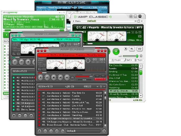Image resolution: width=181 pixels, height=136 pixels.
Task: Pause playback in the teal AIMP window
Action: click(21, 62)
